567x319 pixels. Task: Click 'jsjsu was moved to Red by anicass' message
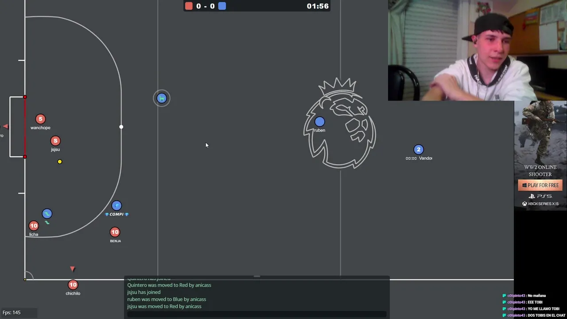coord(164,306)
